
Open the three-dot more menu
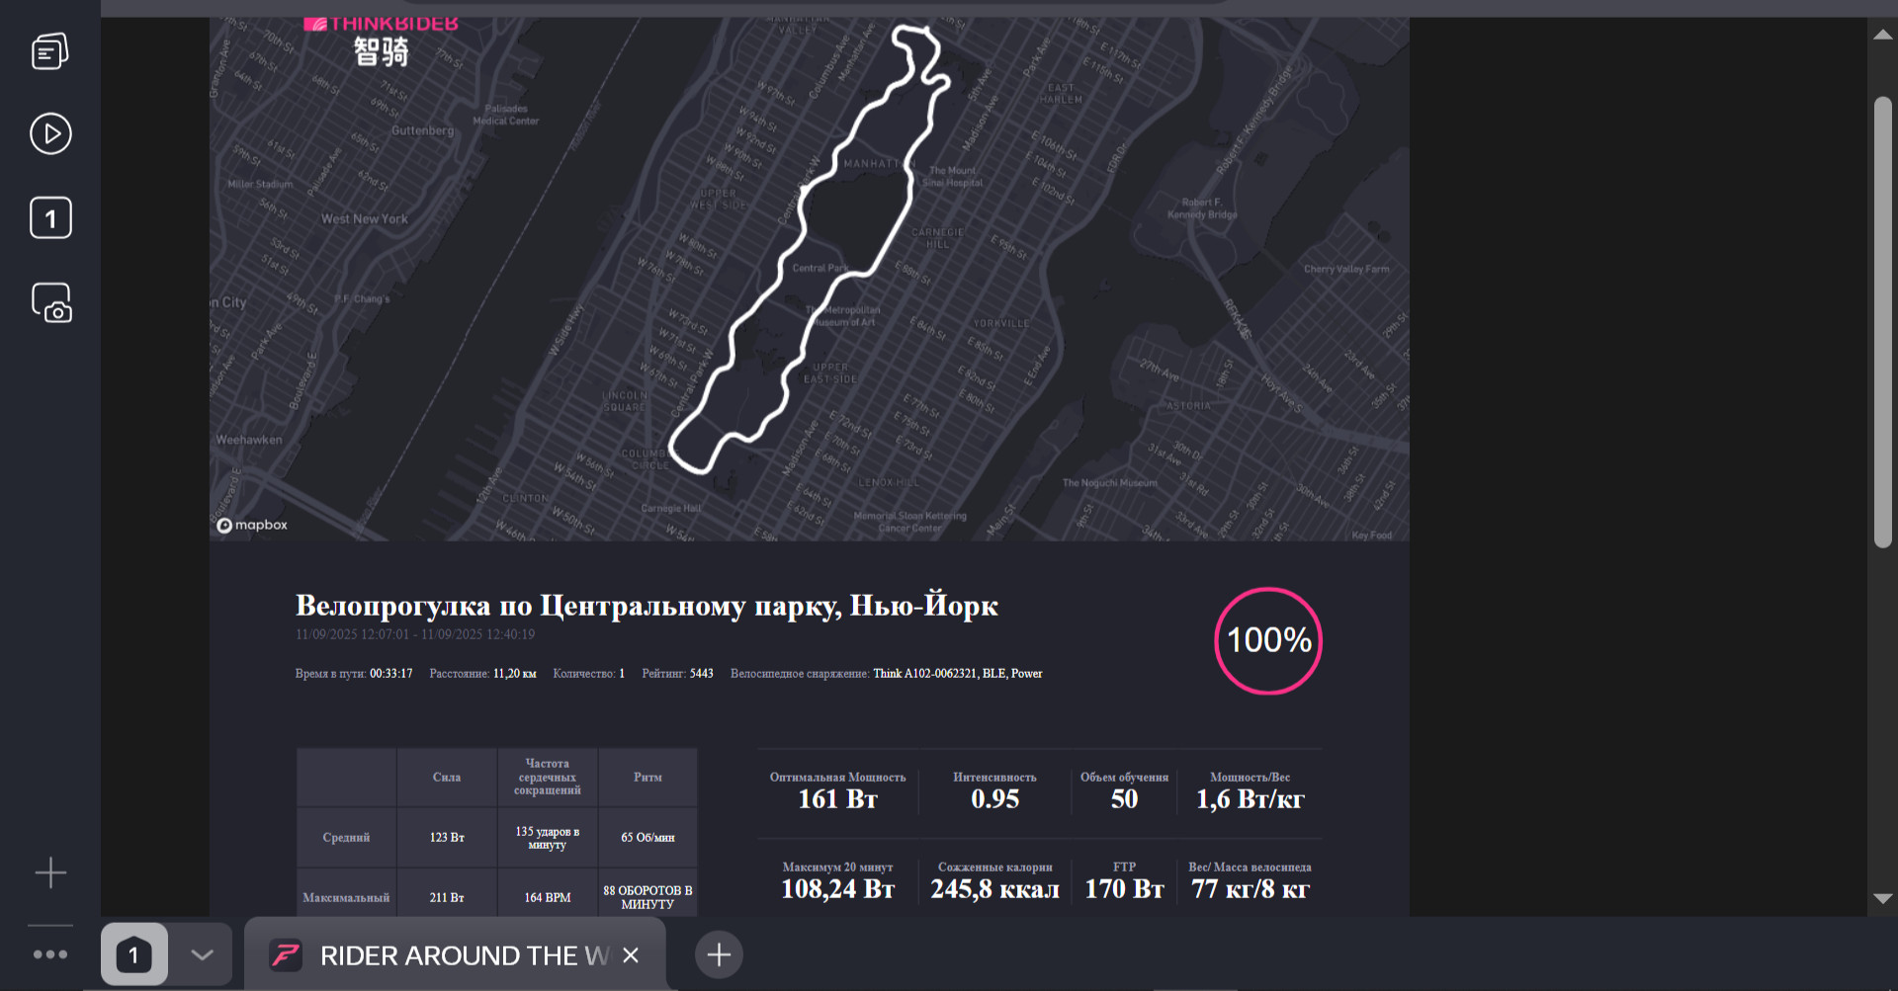pos(50,954)
